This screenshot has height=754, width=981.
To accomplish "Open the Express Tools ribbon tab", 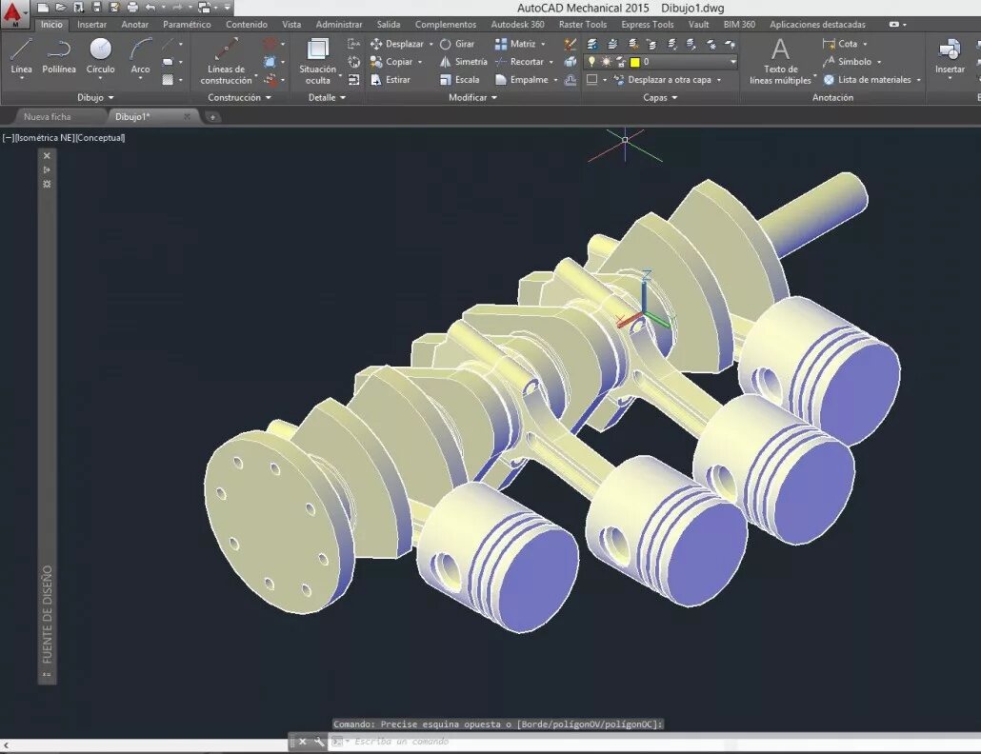I will click(647, 25).
